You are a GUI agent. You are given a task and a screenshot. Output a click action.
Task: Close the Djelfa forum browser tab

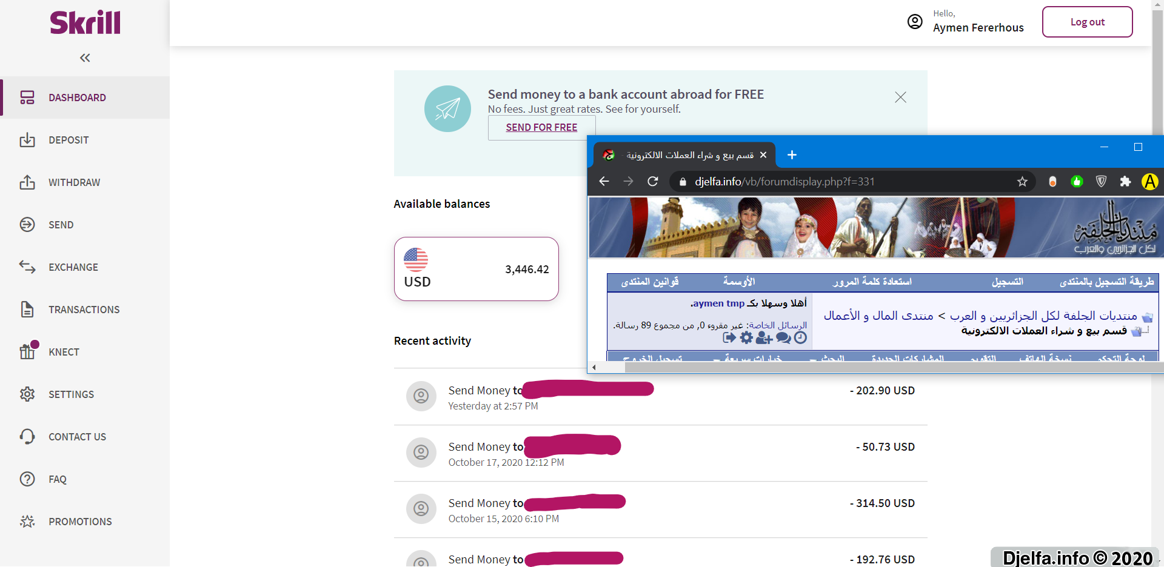[763, 154]
